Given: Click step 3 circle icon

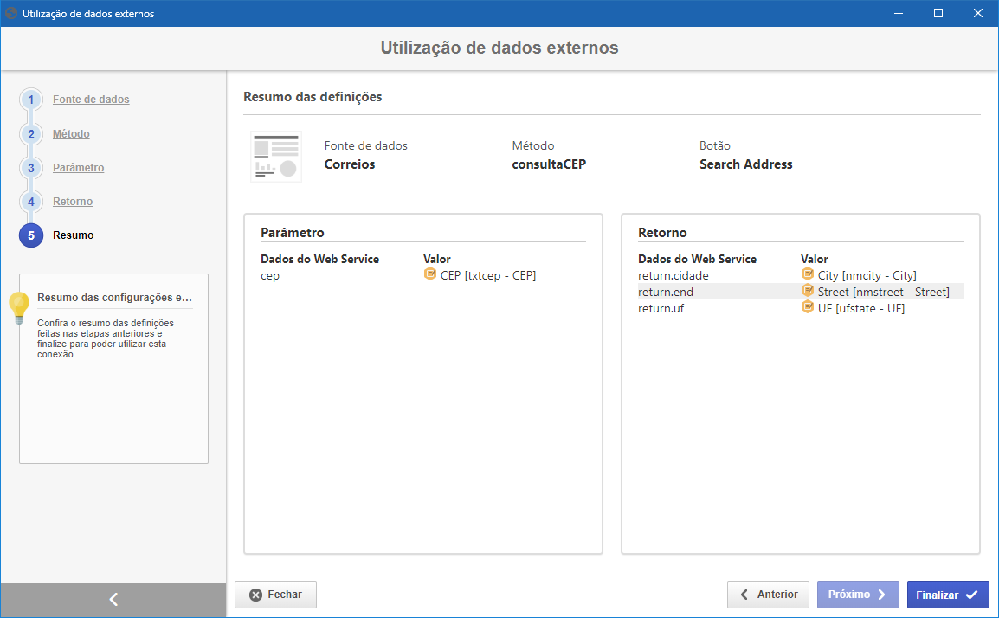Looking at the screenshot, I should click(x=30, y=168).
